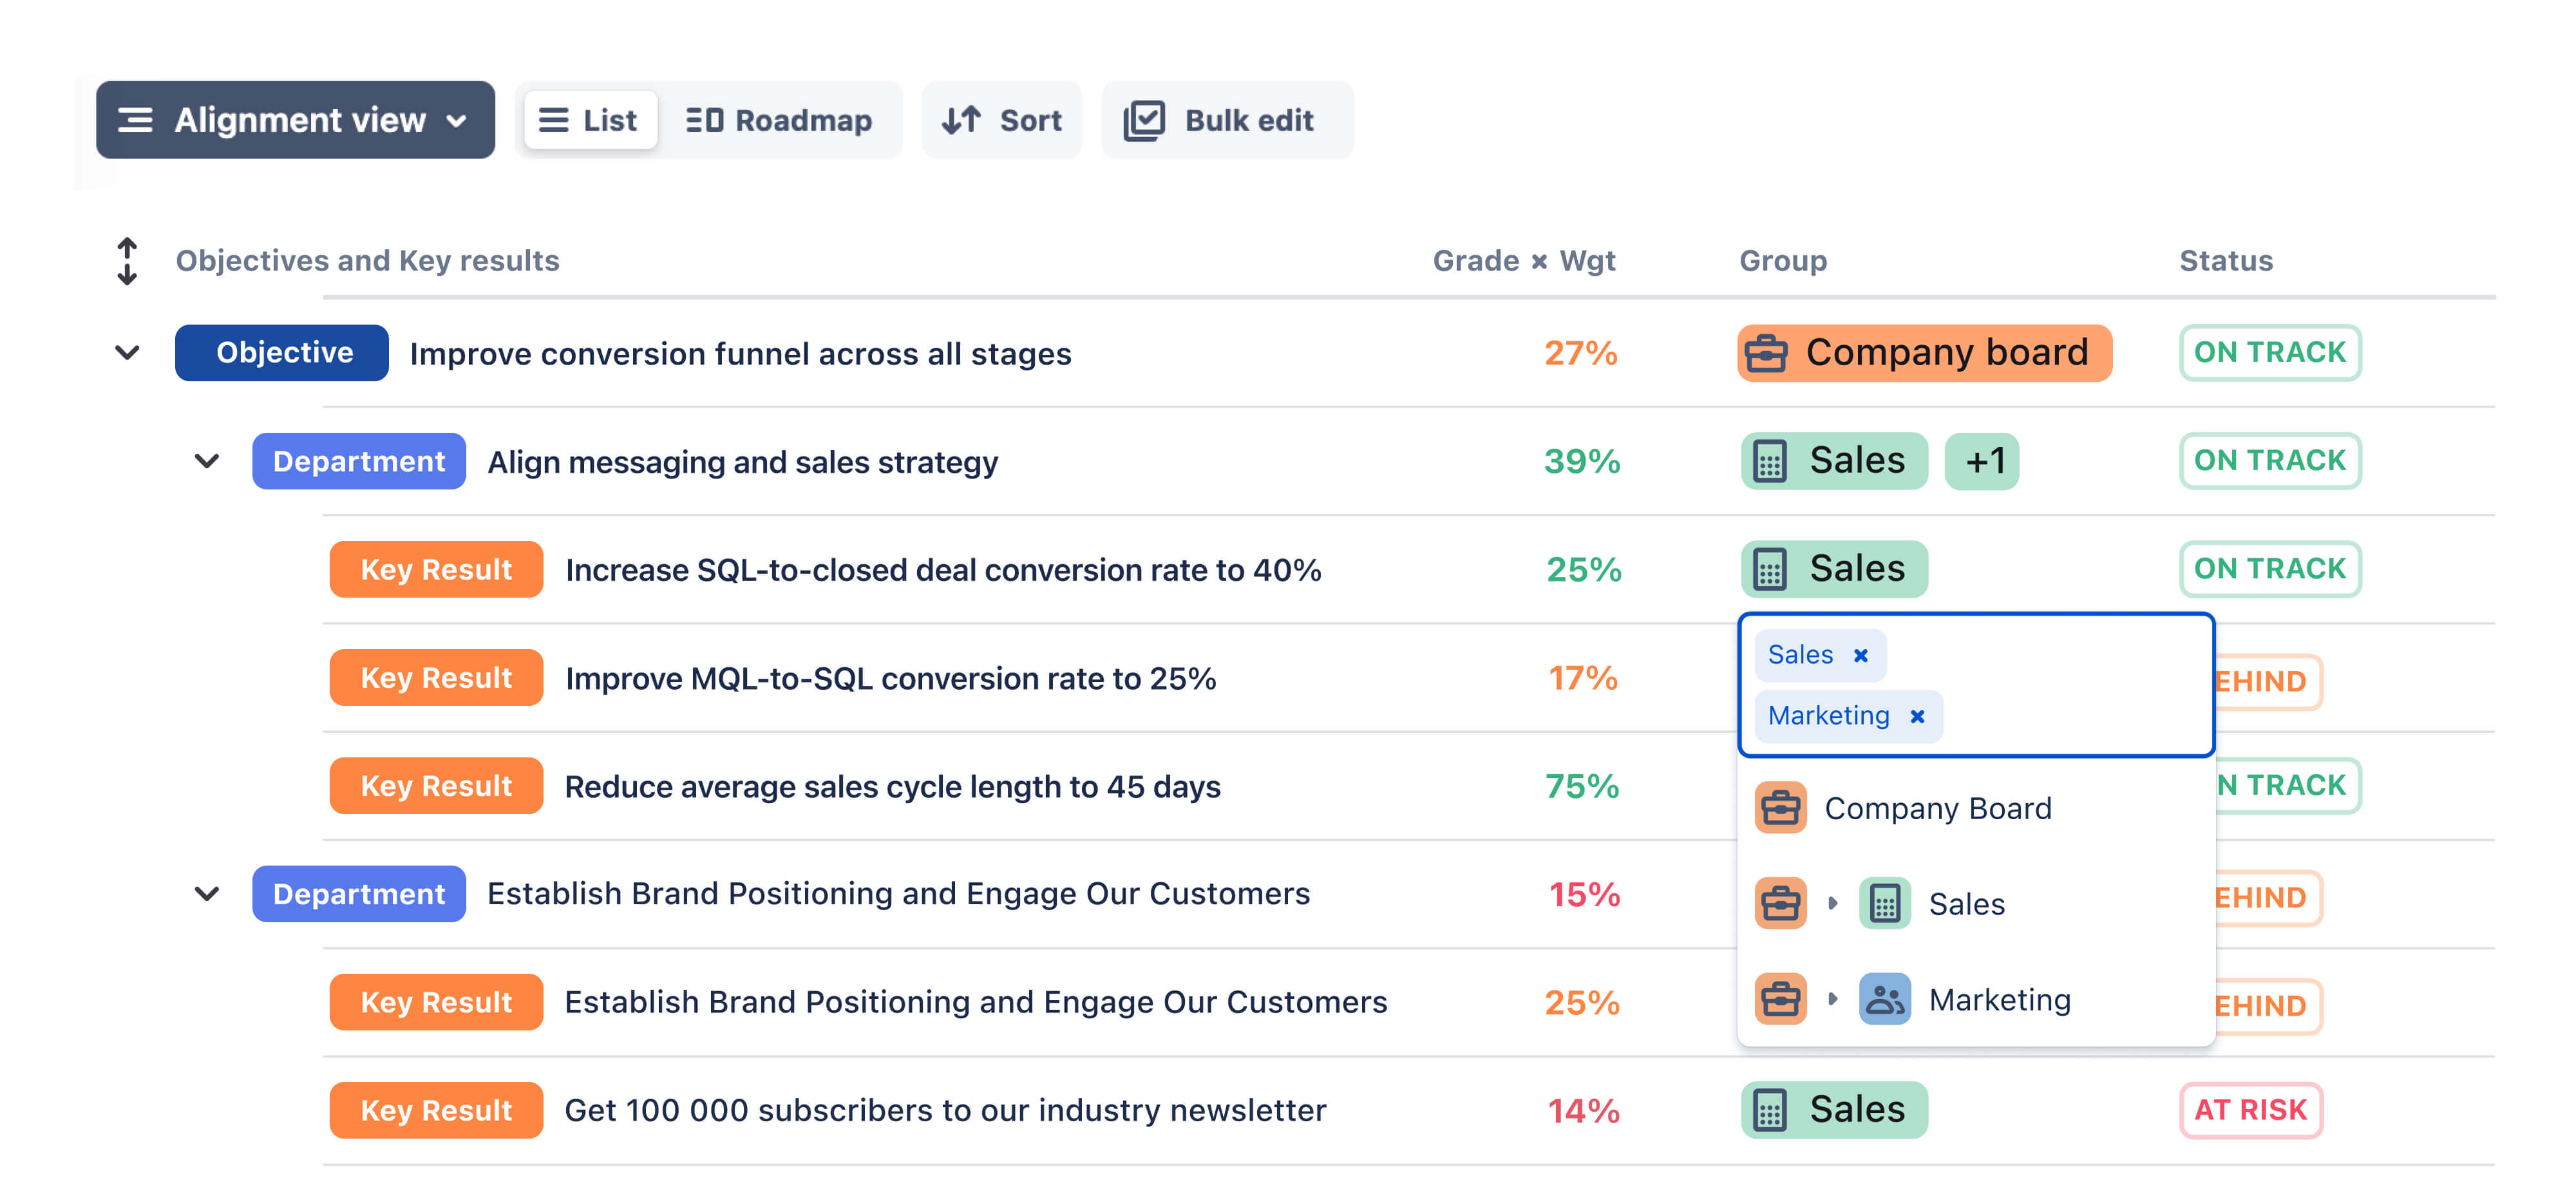Expand the Marketing subgroup triangle in the dropdown
The width and height of the screenshot is (2576, 1185).
click(x=1832, y=999)
